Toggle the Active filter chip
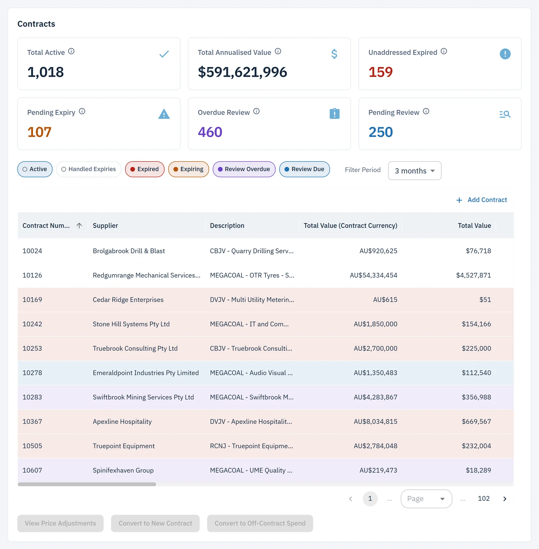Image resolution: width=539 pixels, height=549 pixels. tap(35, 169)
